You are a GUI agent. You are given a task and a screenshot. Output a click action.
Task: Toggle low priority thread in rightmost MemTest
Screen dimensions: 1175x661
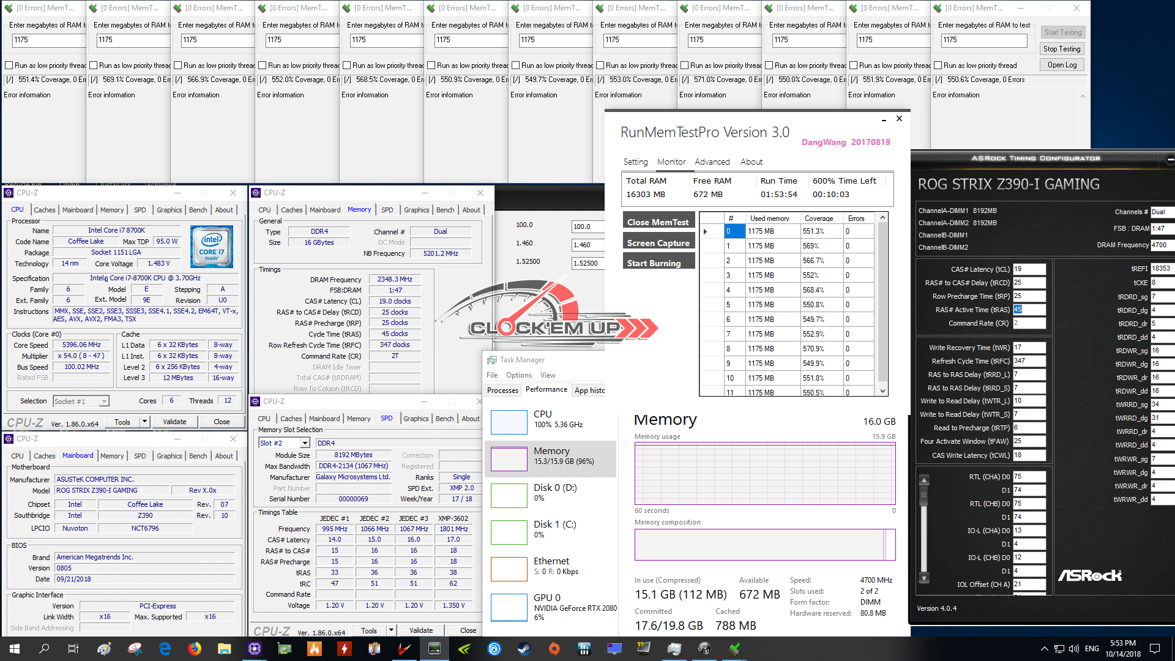click(936, 65)
